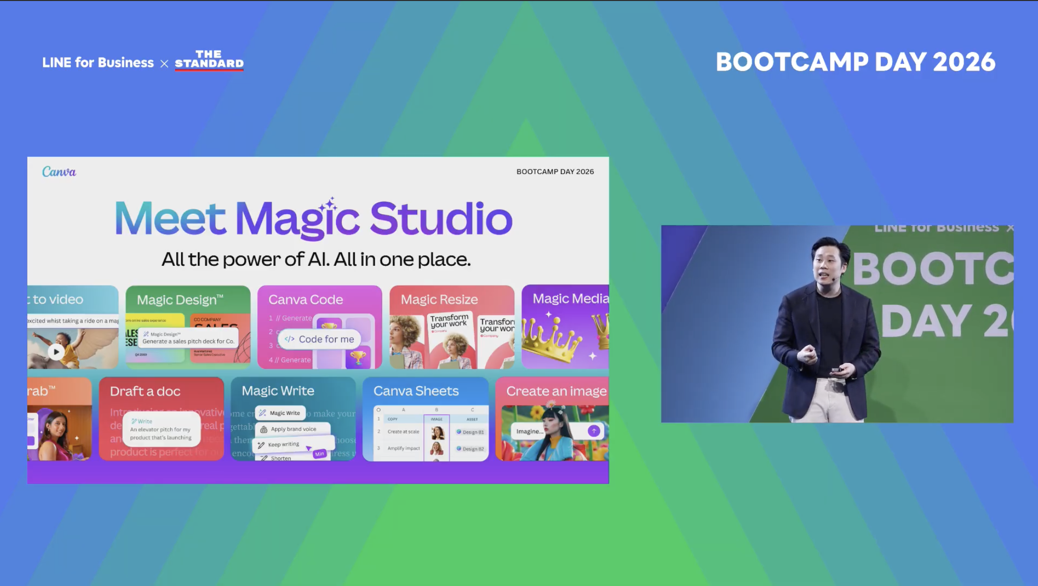Open the Canva Sheets card
Image resolution: width=1038 pixels, height=586 pixels.
[425, 419]
